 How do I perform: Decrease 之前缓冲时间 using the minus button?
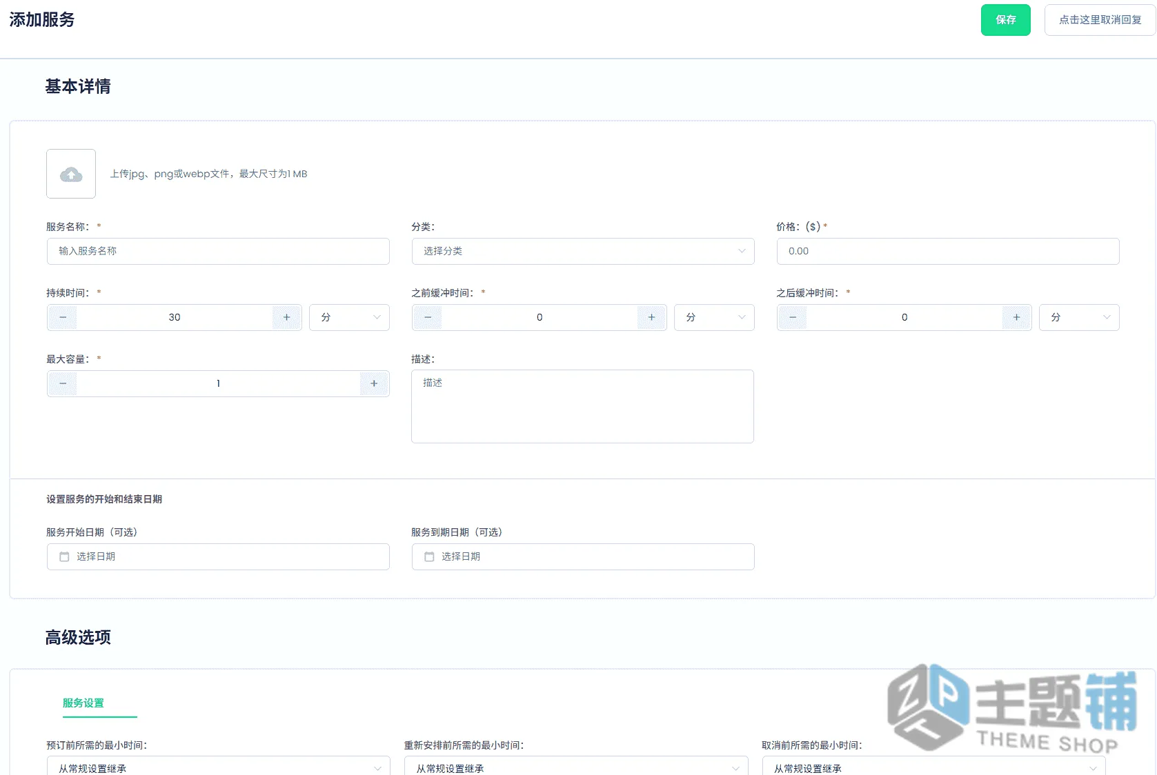coord(428,317)
